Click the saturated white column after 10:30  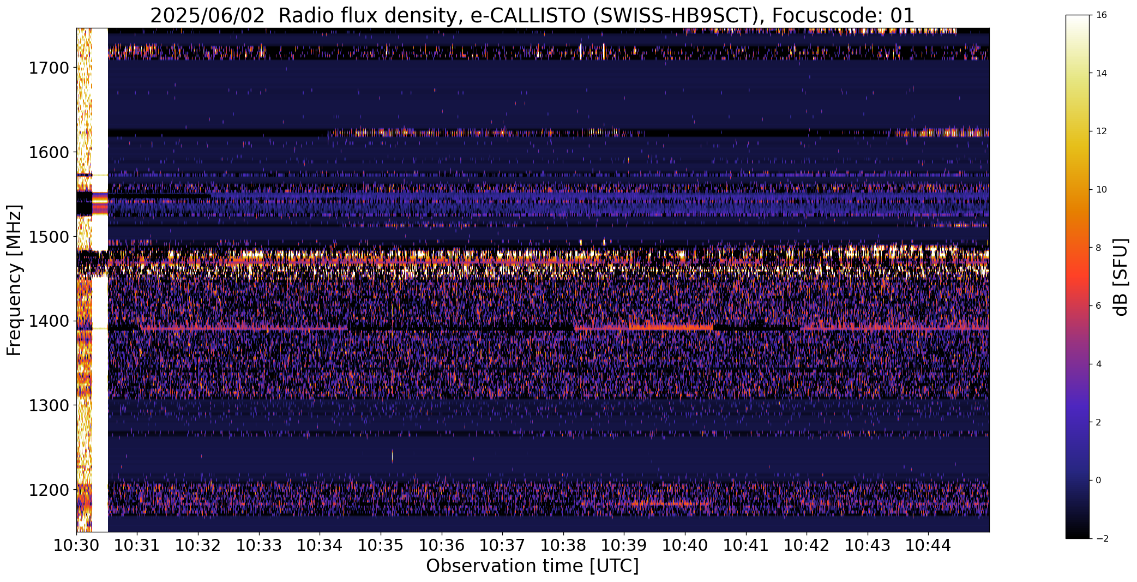click(100, 280)
